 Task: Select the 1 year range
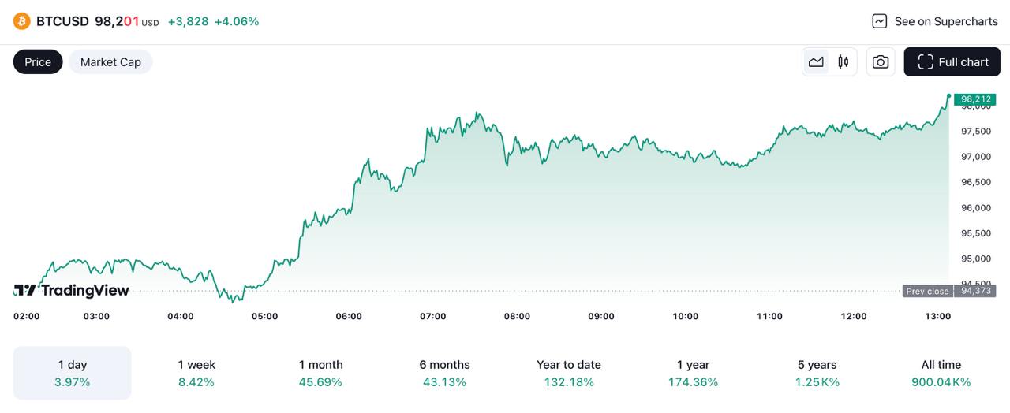tap(693, 373)
